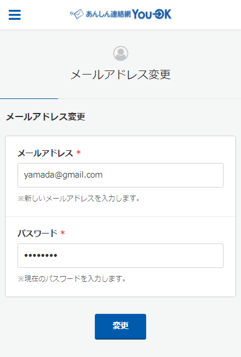
Task: Click the blue underline indicator below the title
Action: point(29,98)
